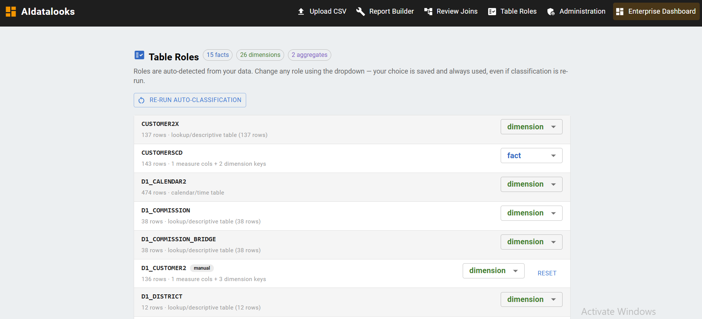The width and height of the screenshot is (702, 319).
Task: Click the Table Roles page heading
Action: 174,57
